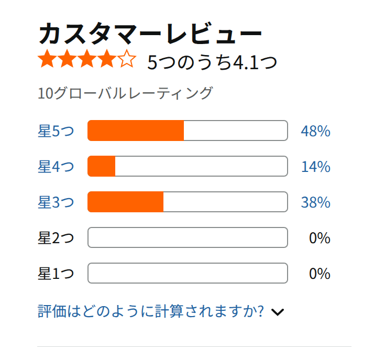Expand the 評価はどのように計算されますか? chevron
The width and height of the screenshot is (374, 347).
tap(278, 312)
